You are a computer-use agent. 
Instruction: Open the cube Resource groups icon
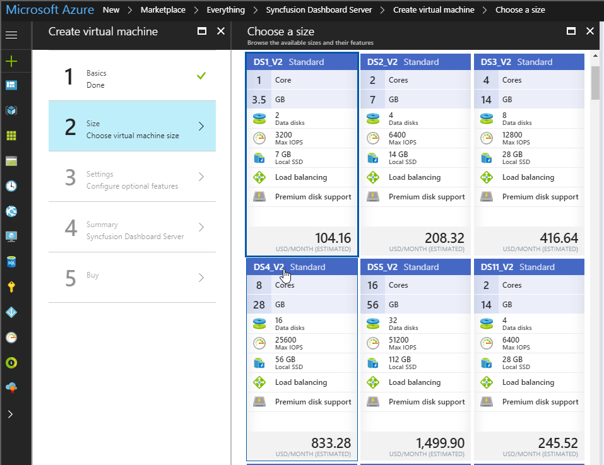[x=11, y=110]
